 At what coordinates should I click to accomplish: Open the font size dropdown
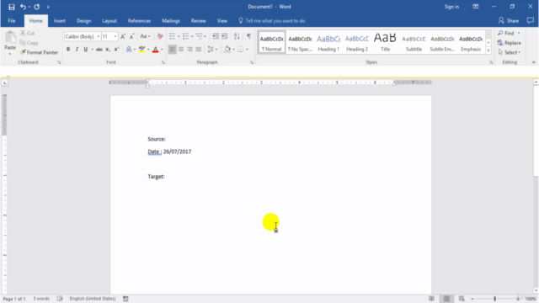(115, 36)
